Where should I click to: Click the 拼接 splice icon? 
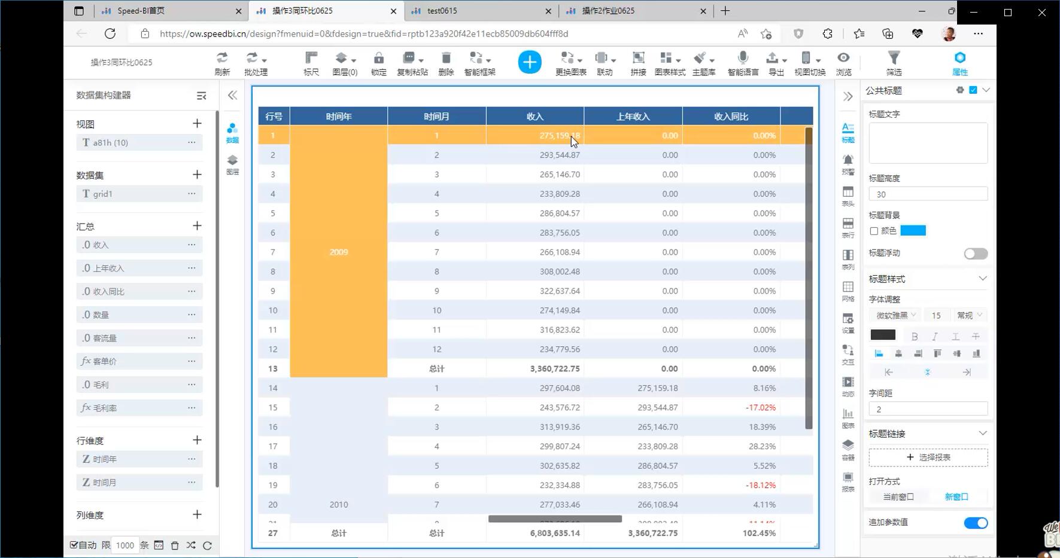pyautogui.click(x=638, y=59)
